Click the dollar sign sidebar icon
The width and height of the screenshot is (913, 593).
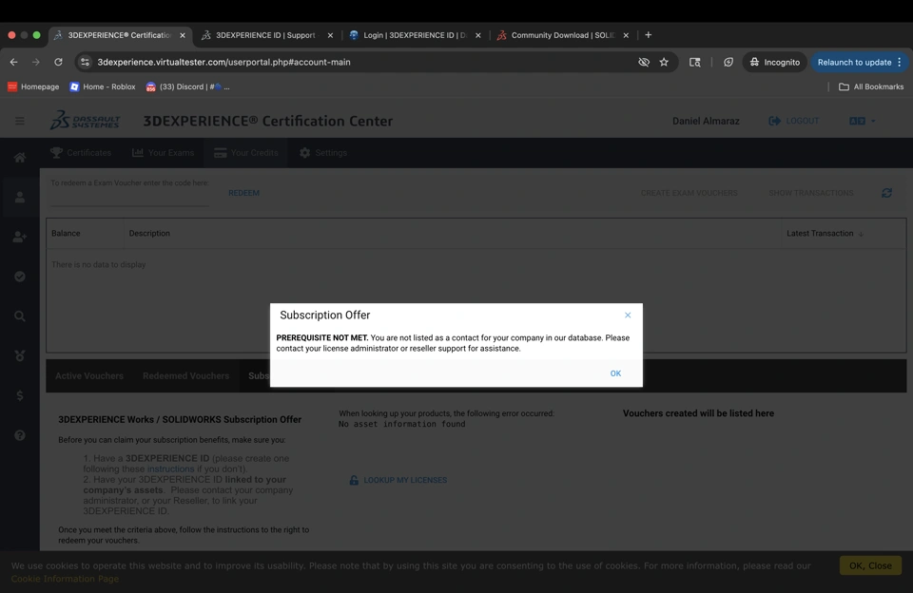[20, 395]
